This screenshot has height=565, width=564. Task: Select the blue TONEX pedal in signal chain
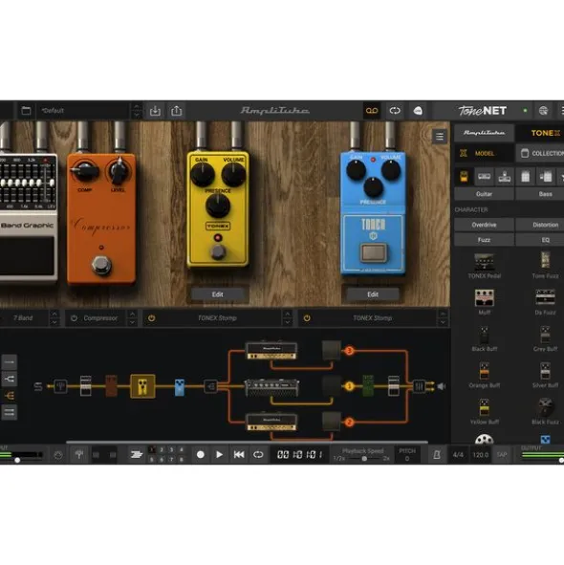tap(180, 387)
